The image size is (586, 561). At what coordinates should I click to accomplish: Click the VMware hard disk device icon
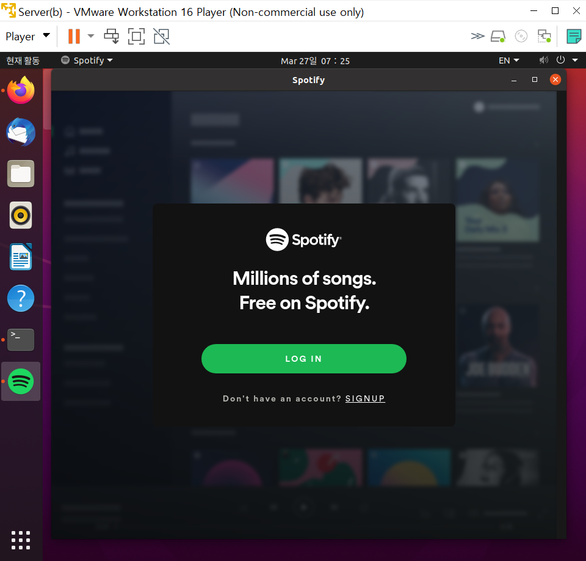click(x=498, y=36)
